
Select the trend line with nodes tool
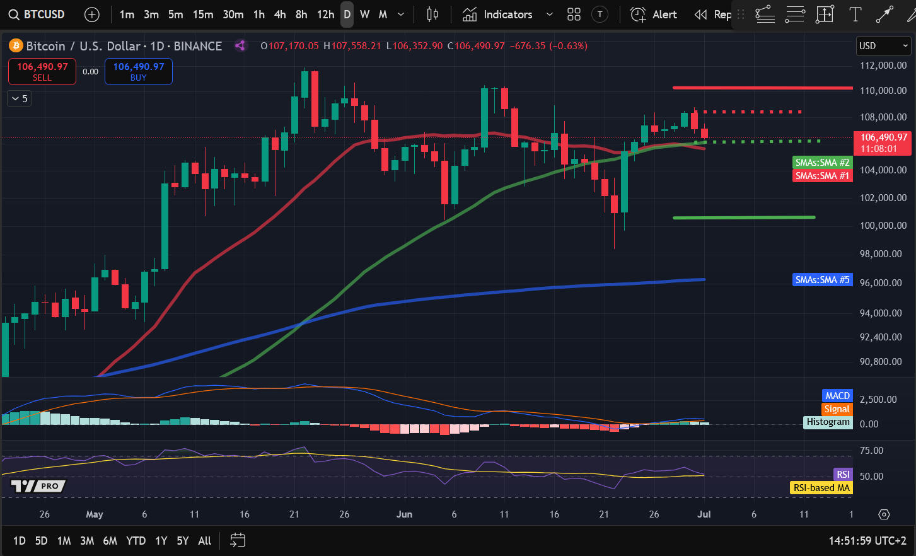tap(765, 14)
